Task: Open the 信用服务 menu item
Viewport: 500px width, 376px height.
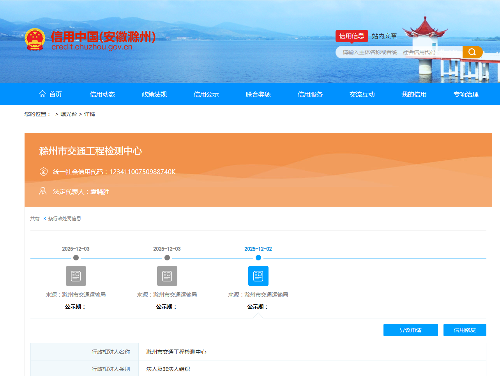Action: point(310,94)
